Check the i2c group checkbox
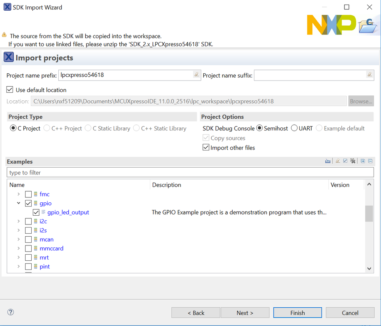Viewport: 381px width, 326px height. pos(29,221)
